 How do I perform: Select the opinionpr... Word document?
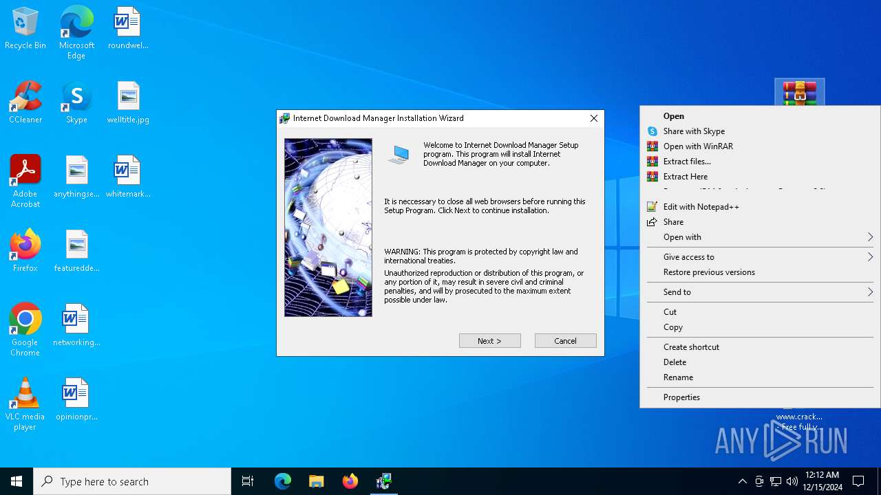76,400
